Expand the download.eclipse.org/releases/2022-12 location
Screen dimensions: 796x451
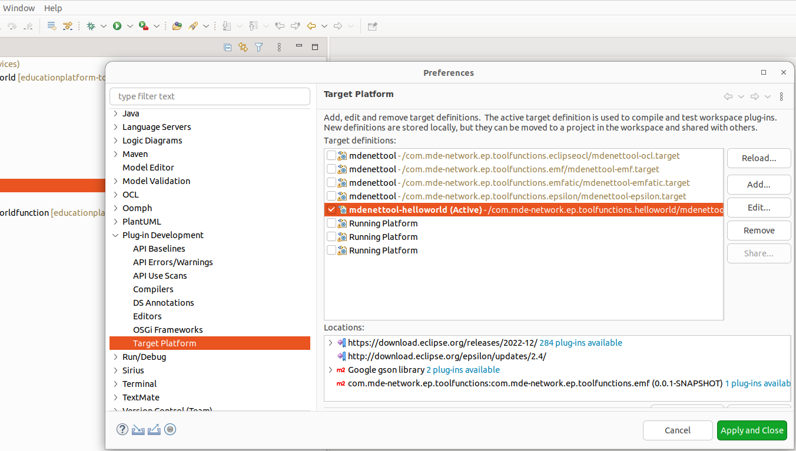330,343
